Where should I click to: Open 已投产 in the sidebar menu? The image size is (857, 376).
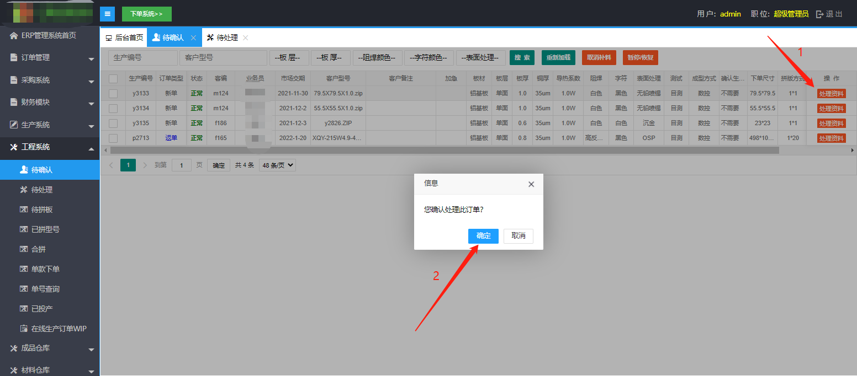(x=42, y=309)
